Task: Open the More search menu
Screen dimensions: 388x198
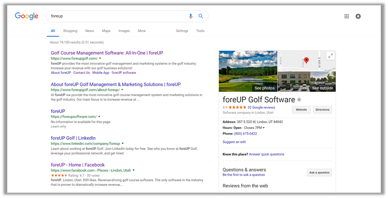Action: pos(142,31)
